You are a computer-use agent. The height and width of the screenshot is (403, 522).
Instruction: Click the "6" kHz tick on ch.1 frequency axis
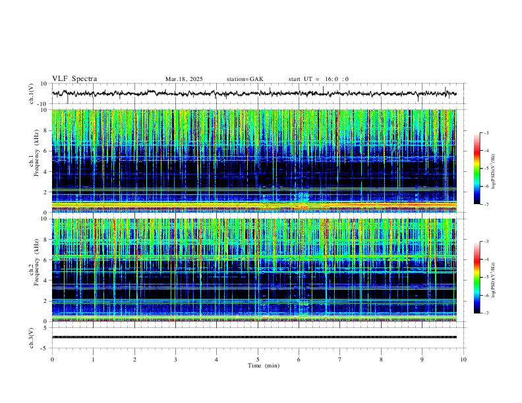click(x=46, y=151)
